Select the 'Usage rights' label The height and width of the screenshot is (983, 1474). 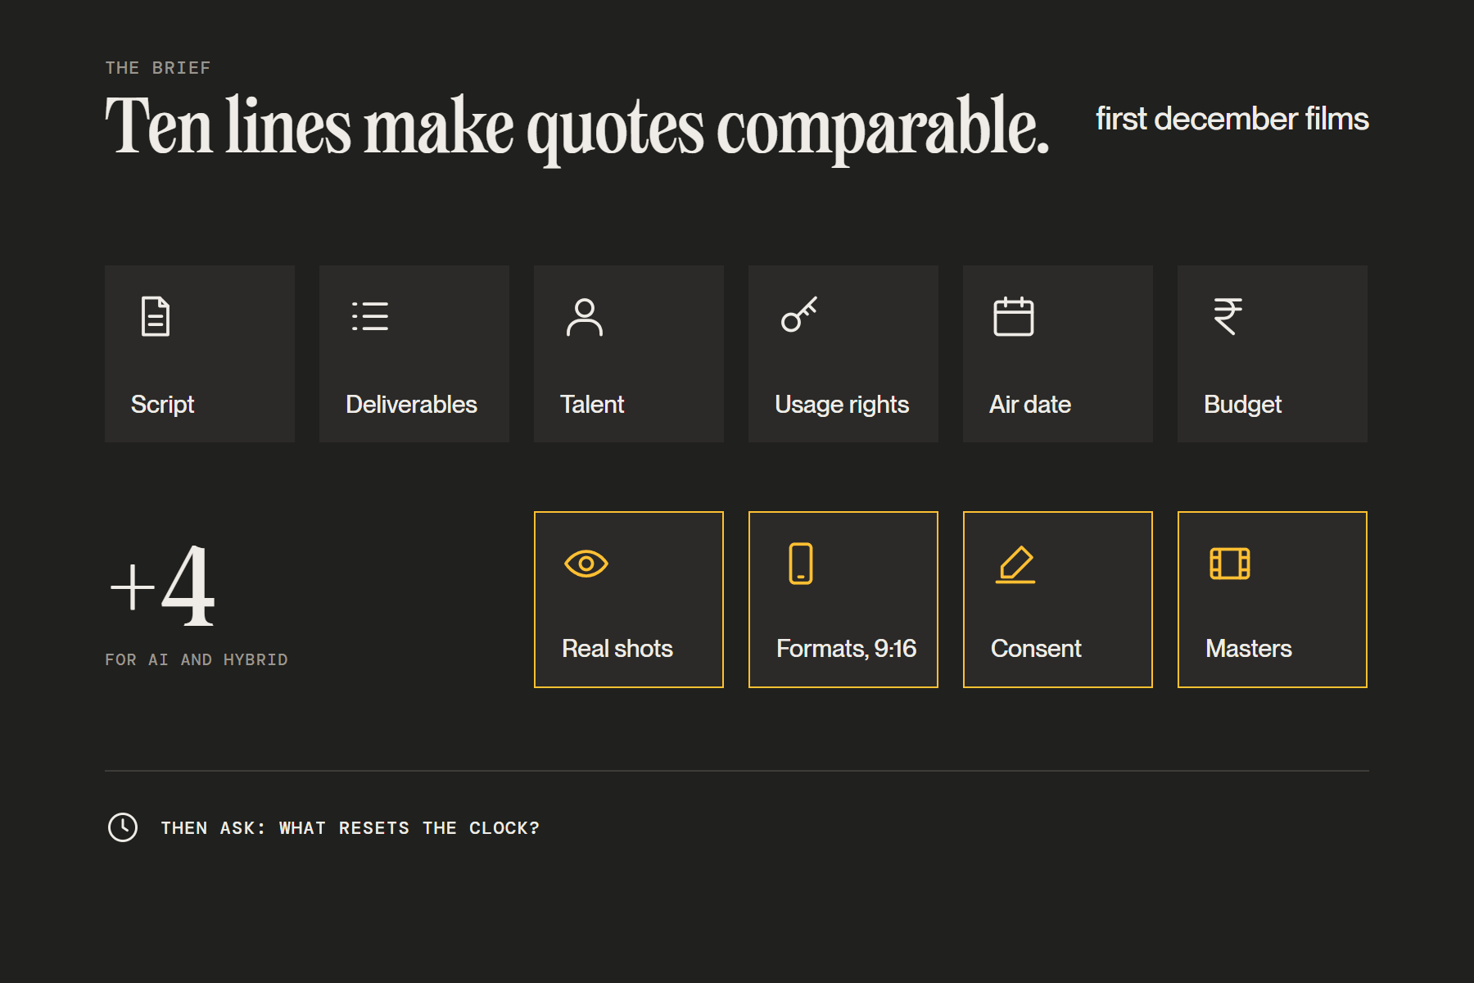coord(842,405)
